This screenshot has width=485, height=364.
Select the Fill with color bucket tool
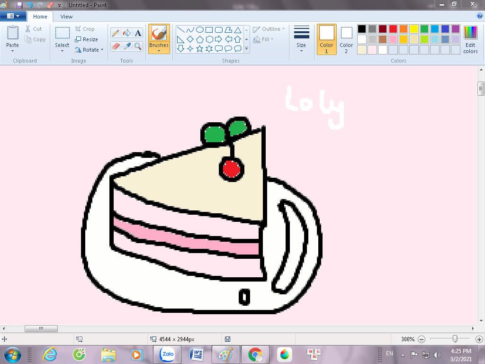tap(127, 33)
